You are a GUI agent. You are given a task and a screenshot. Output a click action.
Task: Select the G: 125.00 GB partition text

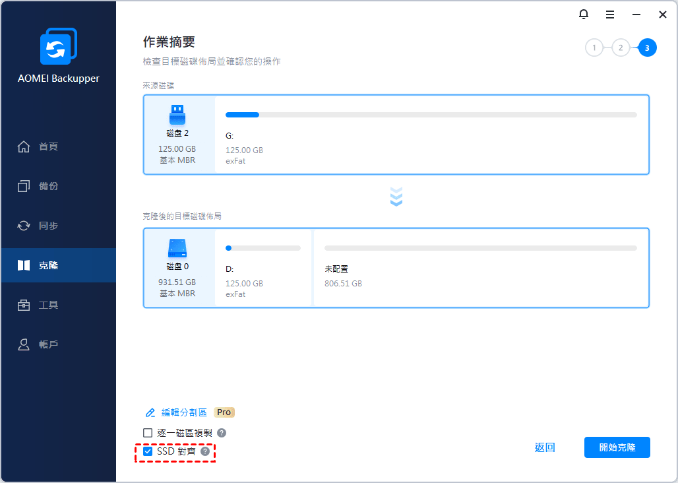[x=244, y=148]
